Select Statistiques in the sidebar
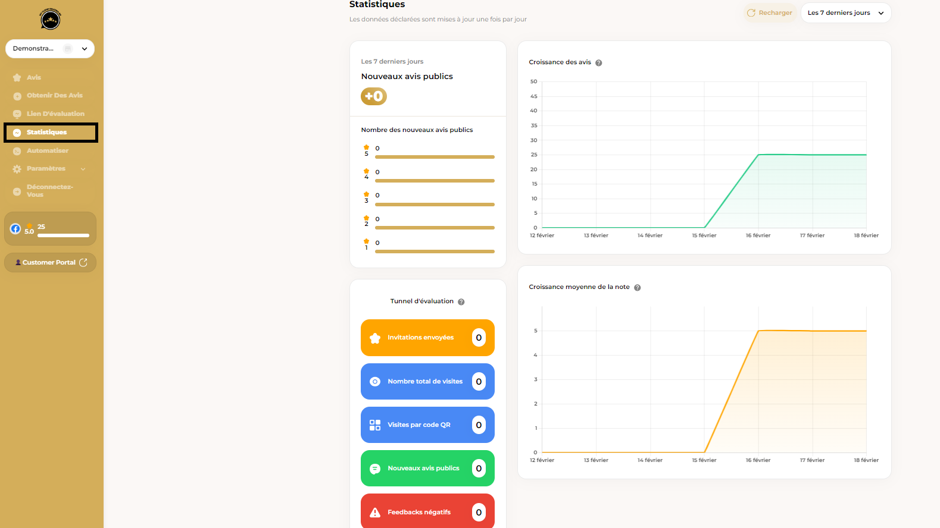The image size is (940, 528). tap(51, 133)
